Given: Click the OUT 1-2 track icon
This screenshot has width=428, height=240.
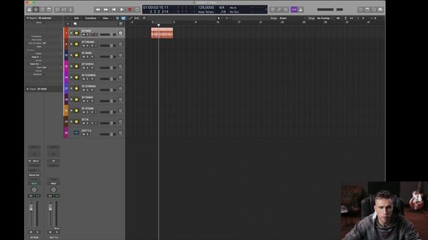Looking at the screenshot, I should [x=77, y=133].
